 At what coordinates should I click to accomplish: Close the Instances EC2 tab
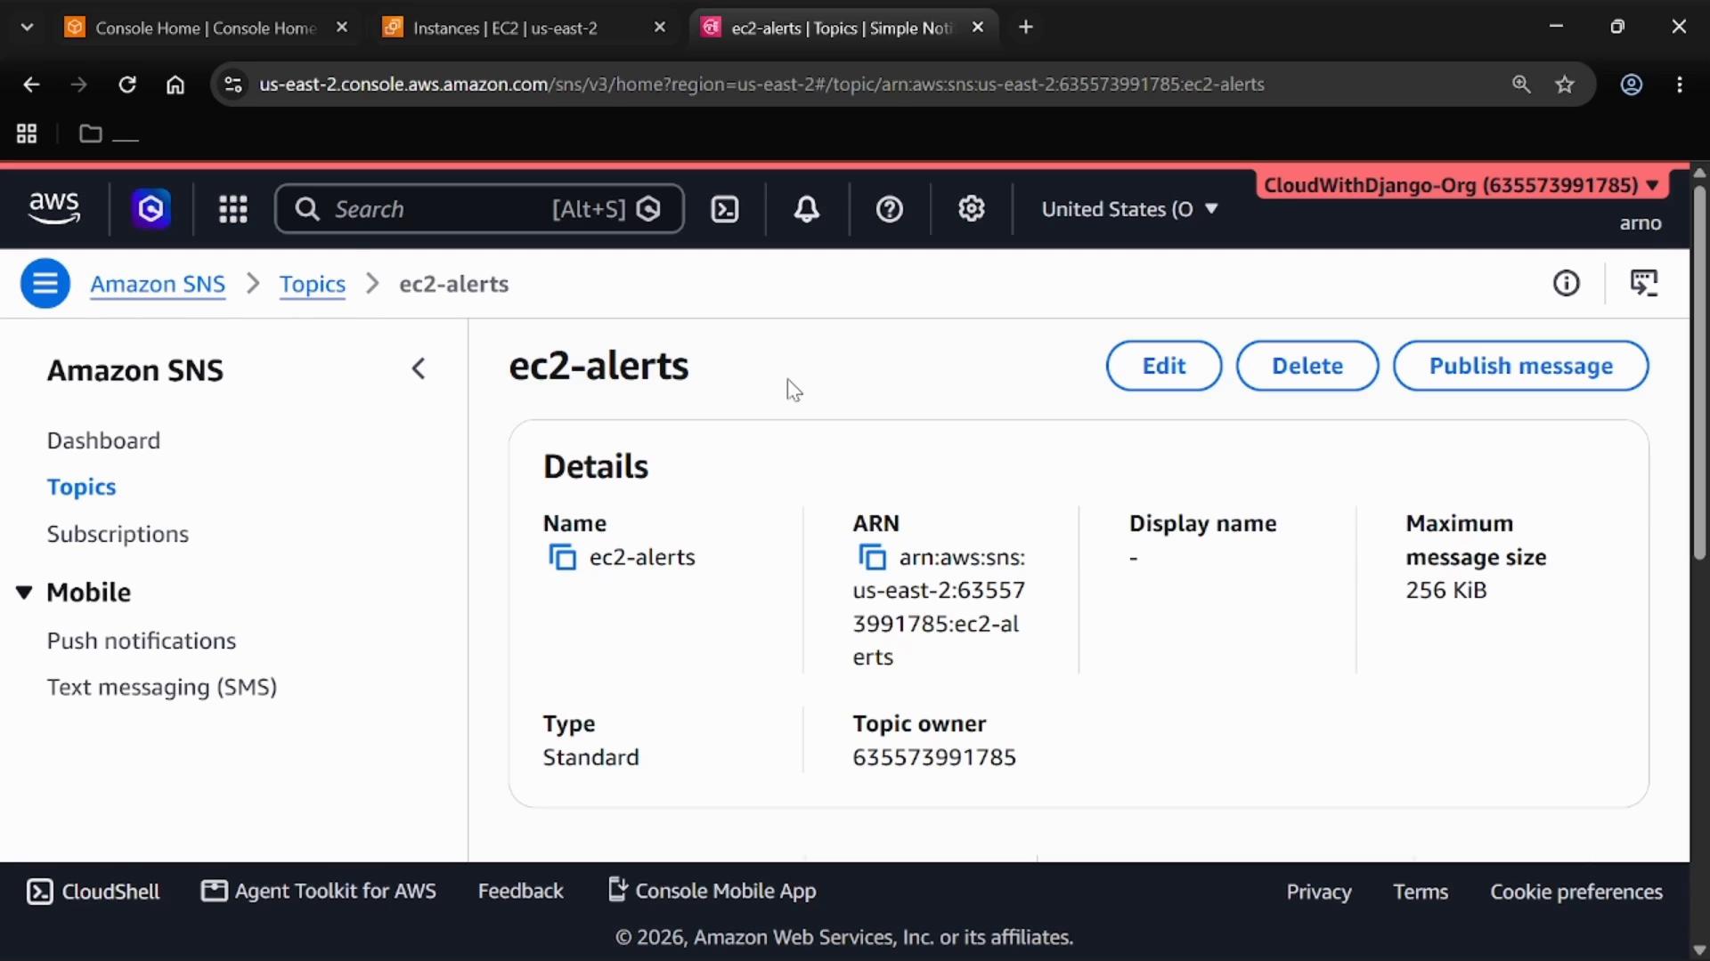tap(660, 28)
